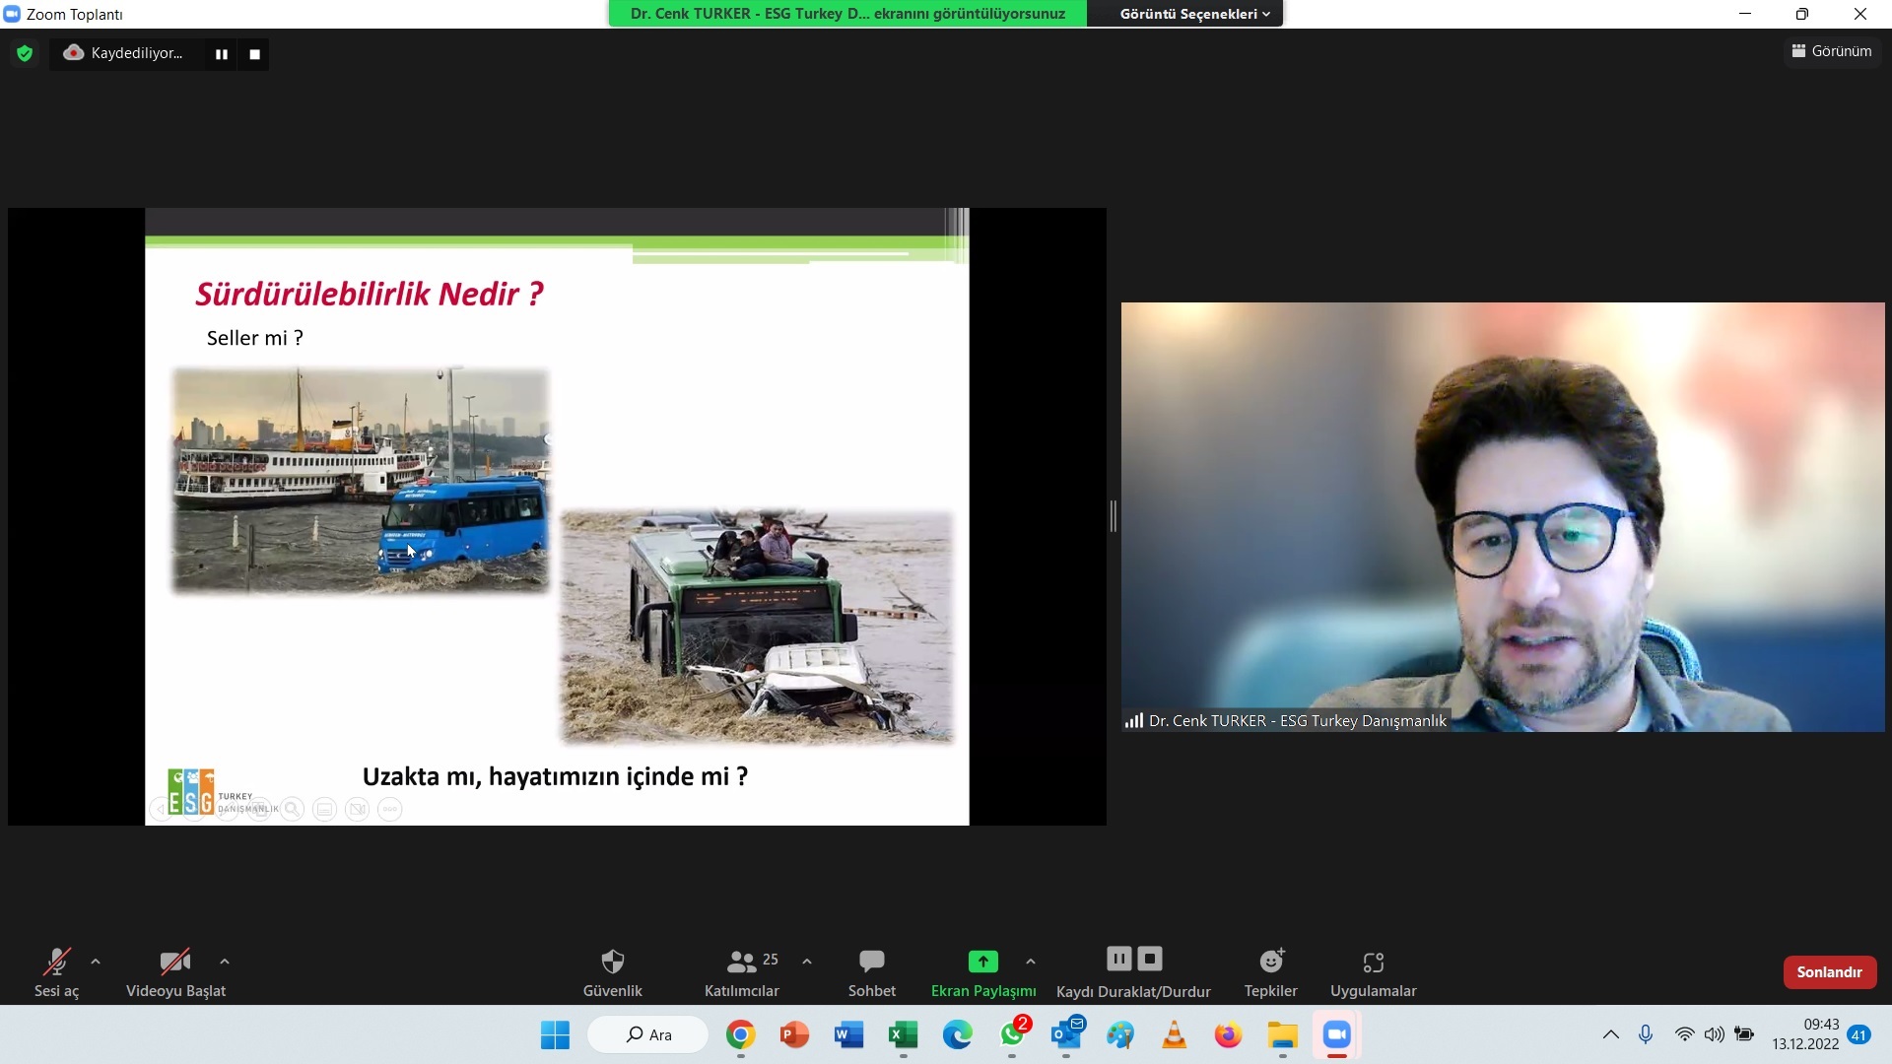Viewport: 1892px width, 1064px height.
Task: Click the divider handle between slide and video
Action: click(1114, 516)
